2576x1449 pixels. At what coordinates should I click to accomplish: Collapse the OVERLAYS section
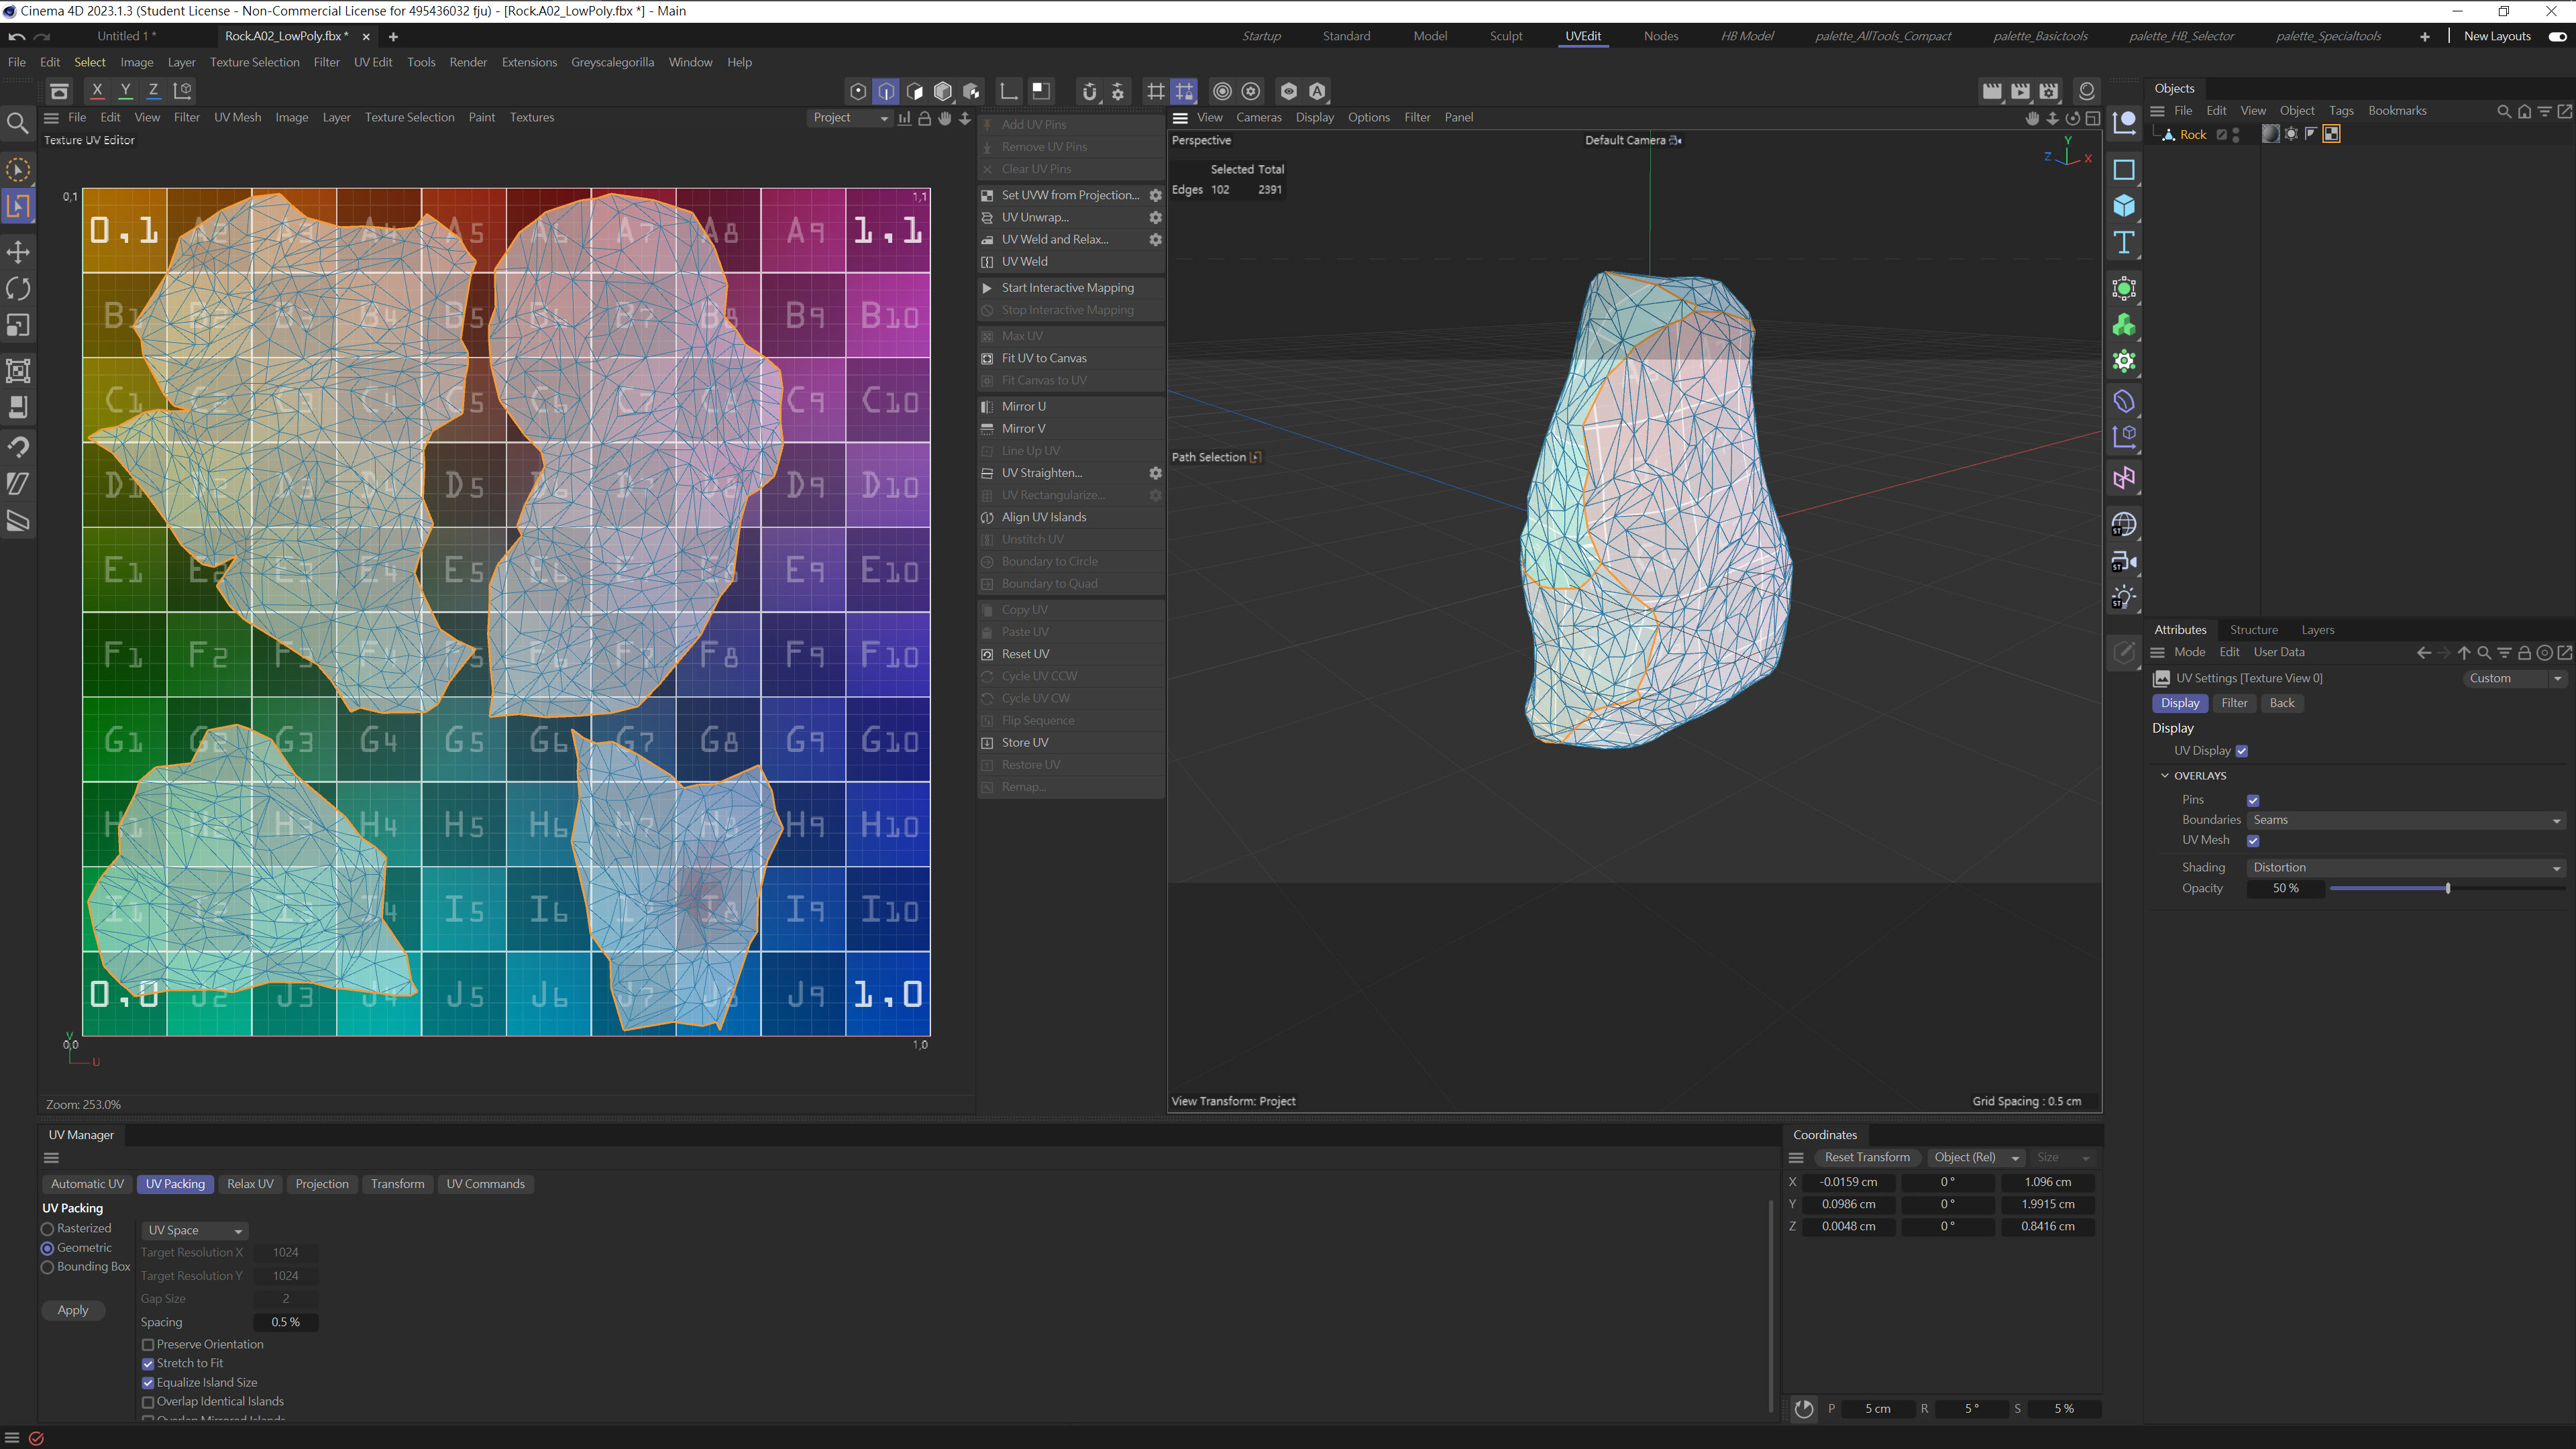(x=2165, y=775)
